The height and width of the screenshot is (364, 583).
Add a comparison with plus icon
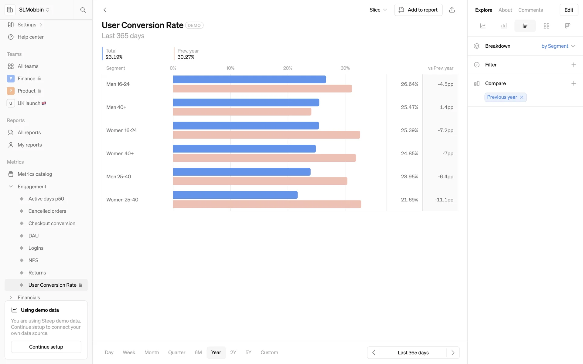tap(573, 83)
